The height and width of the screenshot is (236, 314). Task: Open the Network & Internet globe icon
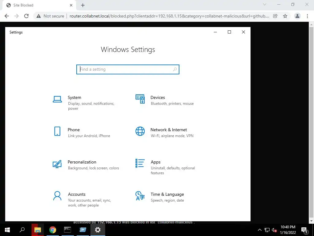pos(140,131)
